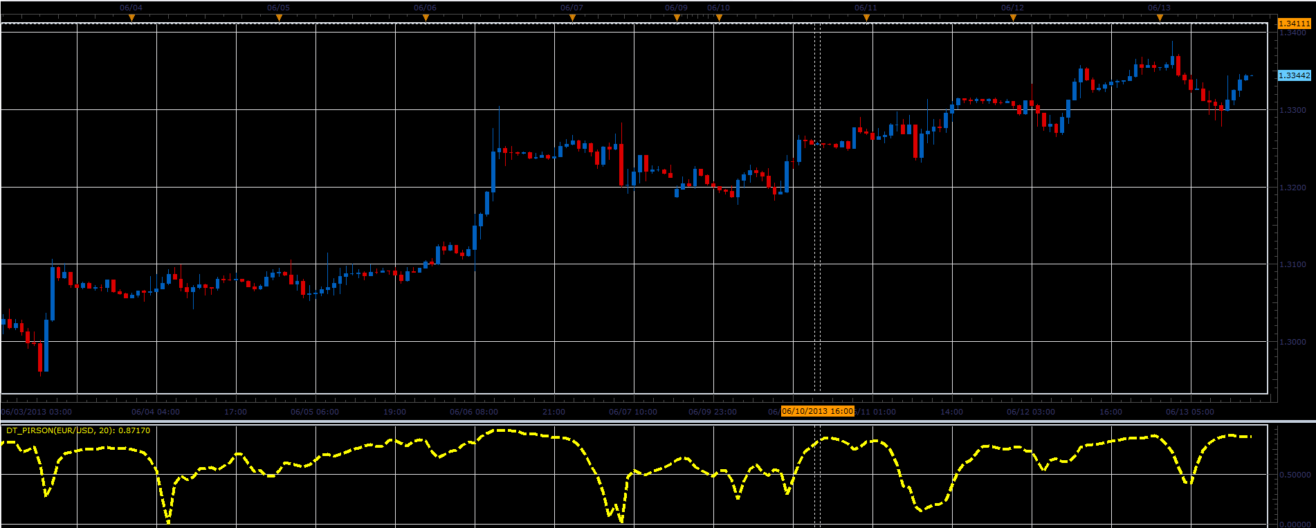Click the 06/10 day marker triangle
The height and width of the screenshot is (528, 1316).
tap(719, 18)
